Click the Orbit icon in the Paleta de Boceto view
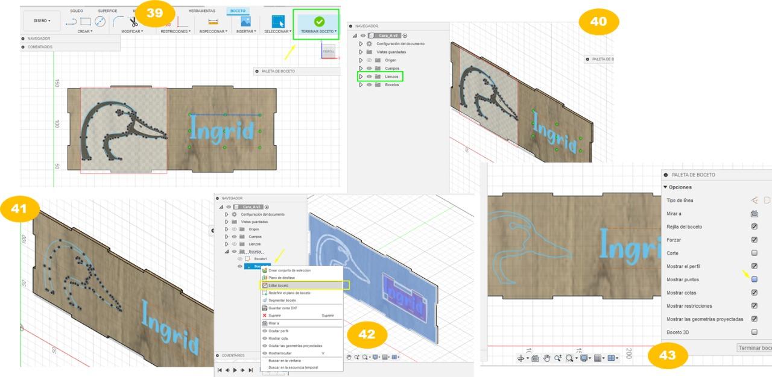 coord(522,358)
